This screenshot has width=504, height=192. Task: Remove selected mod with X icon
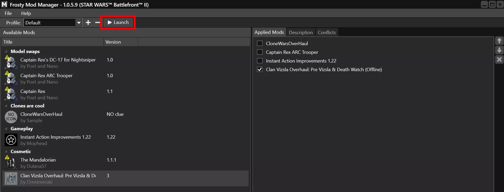[x=499, y=60]
